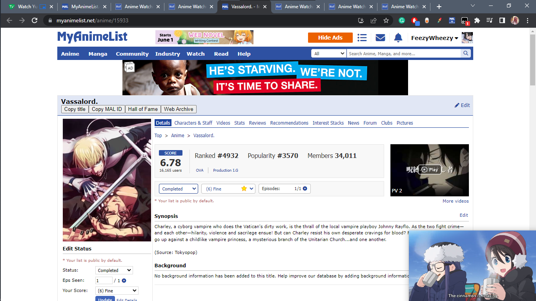Click the Vassalord cover image

[107, 180]
